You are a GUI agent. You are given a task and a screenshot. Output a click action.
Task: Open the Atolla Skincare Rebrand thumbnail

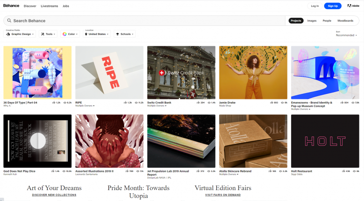pos(253,141)
